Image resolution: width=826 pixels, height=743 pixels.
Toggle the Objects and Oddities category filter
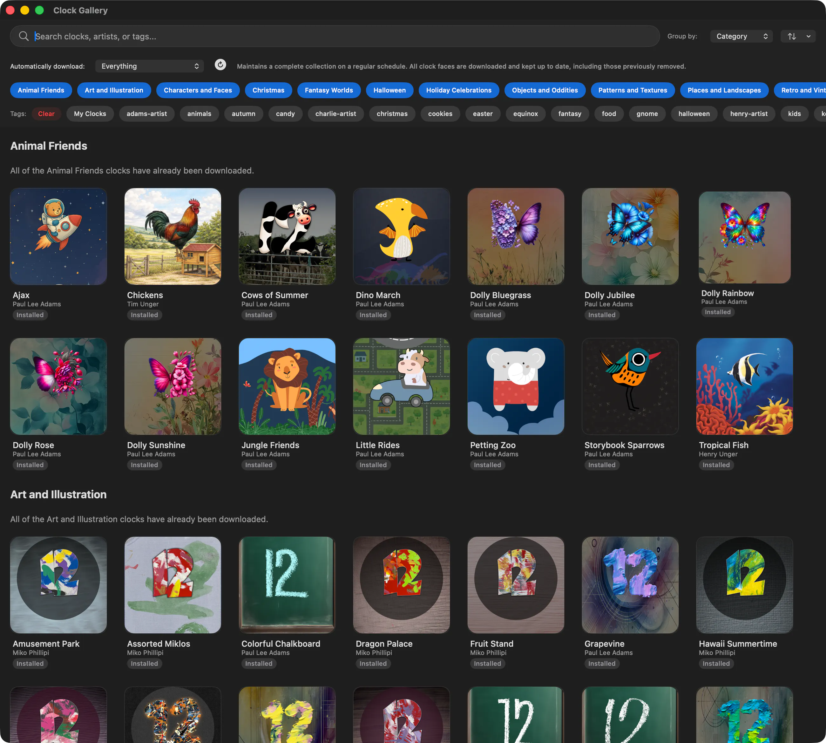[x=545, y=90]
